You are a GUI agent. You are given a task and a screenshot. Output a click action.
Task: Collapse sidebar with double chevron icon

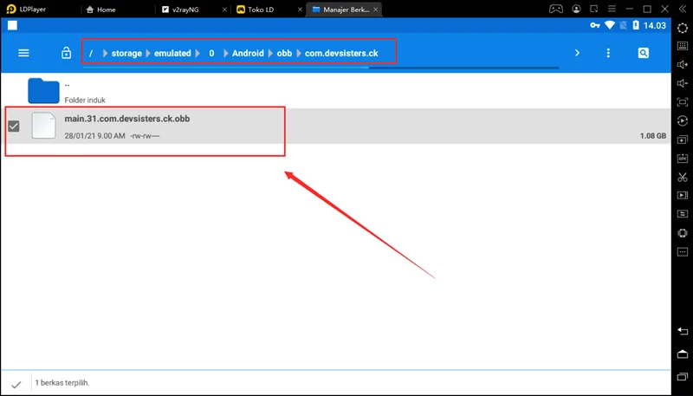coord(683,9)
